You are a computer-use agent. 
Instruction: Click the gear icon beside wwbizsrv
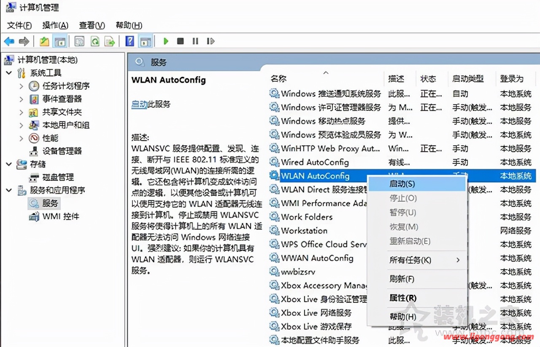[275, 272]
